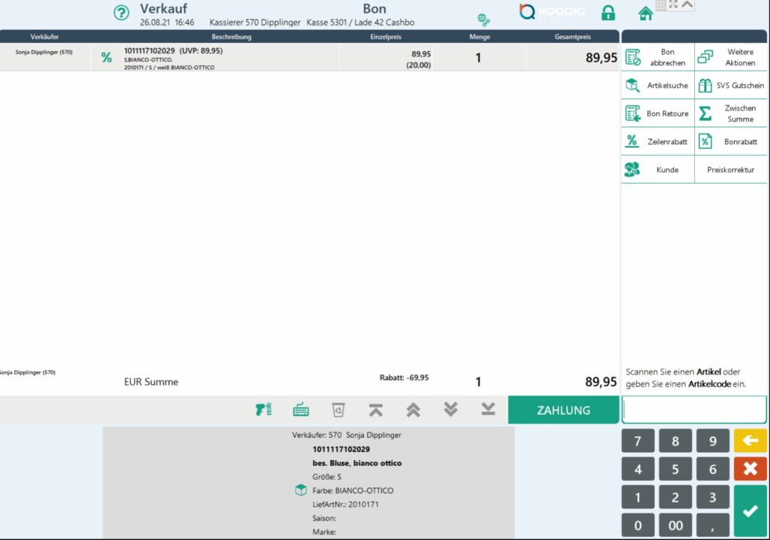The width and height of the screenshot is (770, 540).
Task: Click the help question mark icon
Action: 121,13
